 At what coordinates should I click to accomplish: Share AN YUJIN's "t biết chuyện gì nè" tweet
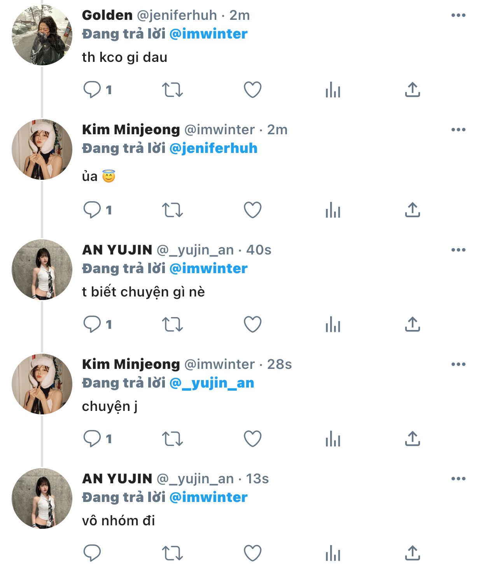pos(413,324)
